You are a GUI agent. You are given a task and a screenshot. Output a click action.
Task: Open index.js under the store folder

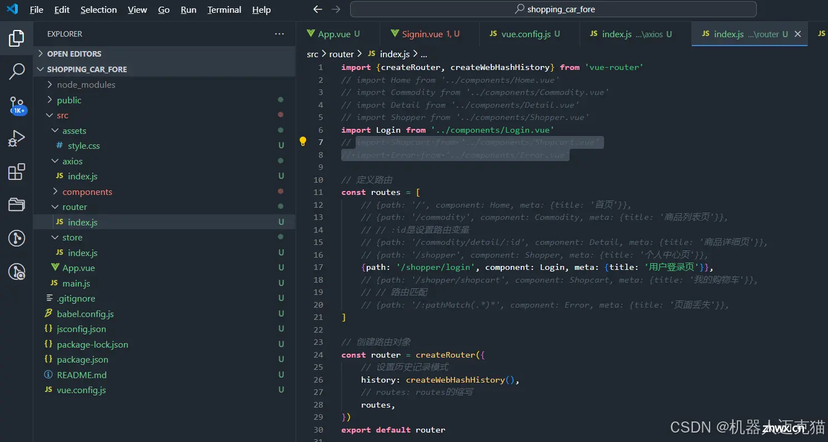[164, 253]
